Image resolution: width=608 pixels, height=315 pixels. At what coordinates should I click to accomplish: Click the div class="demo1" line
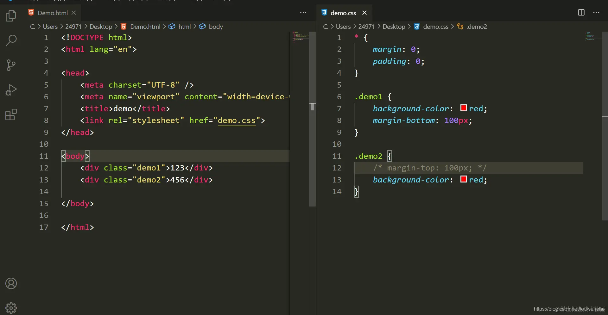click(x=146, y=168)
